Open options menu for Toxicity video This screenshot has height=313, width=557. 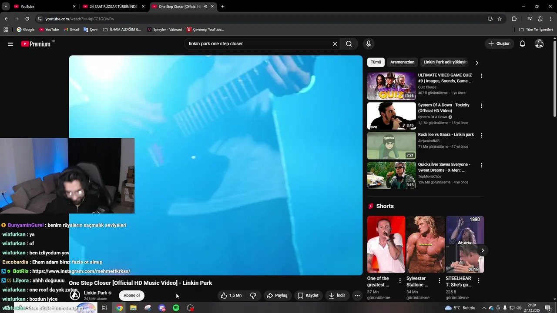coord(481,106)
